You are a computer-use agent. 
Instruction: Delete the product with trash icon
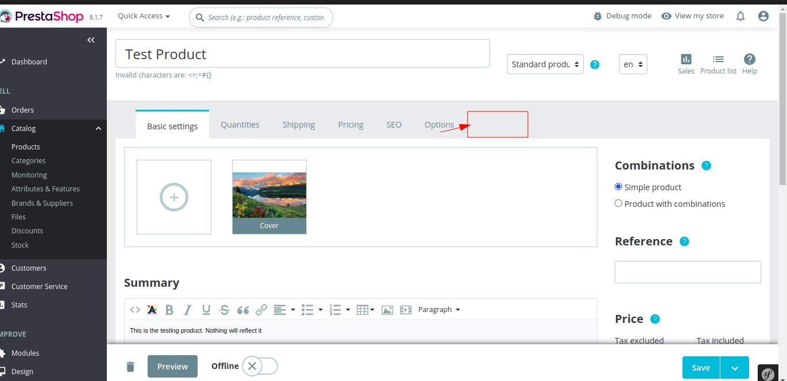click(130, 367)
